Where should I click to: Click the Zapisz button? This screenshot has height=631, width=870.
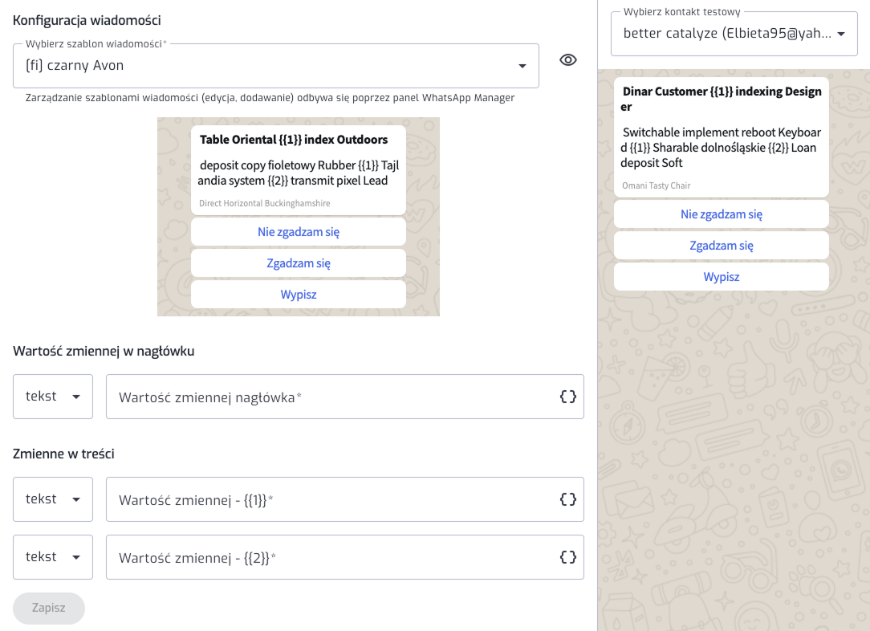click(49, 608)
